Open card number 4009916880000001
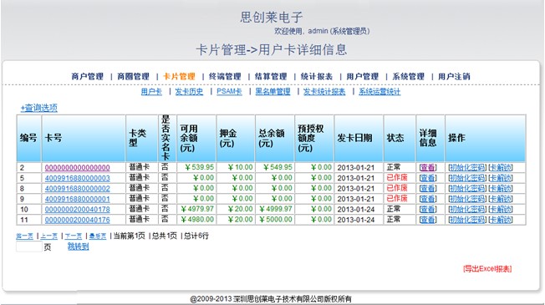Image resolution: width=545 pixels, height=305 pixels. pyautogui.click(x=78, y=199)
